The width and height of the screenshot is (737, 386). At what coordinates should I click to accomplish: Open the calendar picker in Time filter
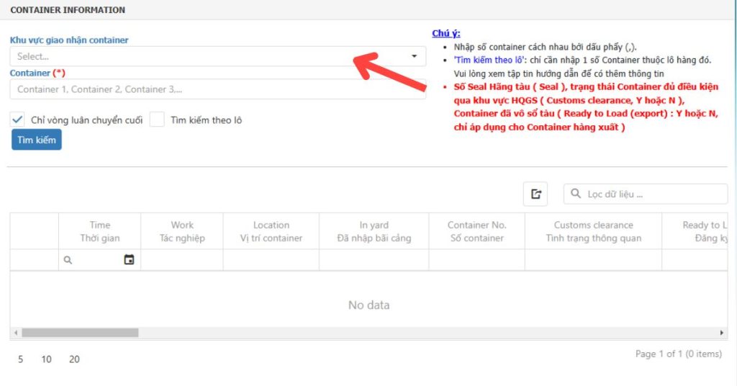click(x=129, y=259)
